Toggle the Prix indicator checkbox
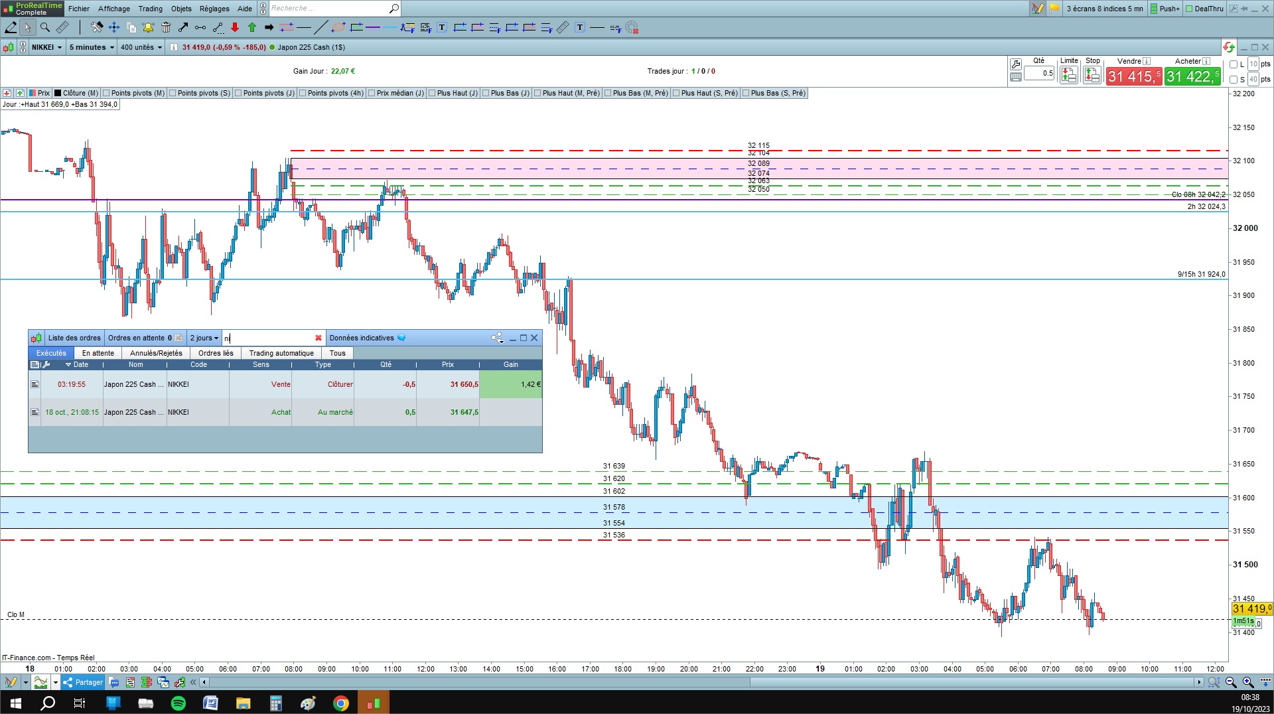 coord(33,94)
